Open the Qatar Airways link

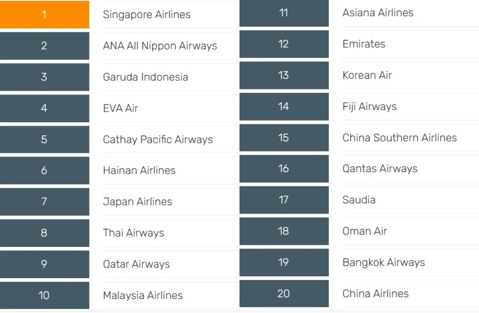pos(136,264)
